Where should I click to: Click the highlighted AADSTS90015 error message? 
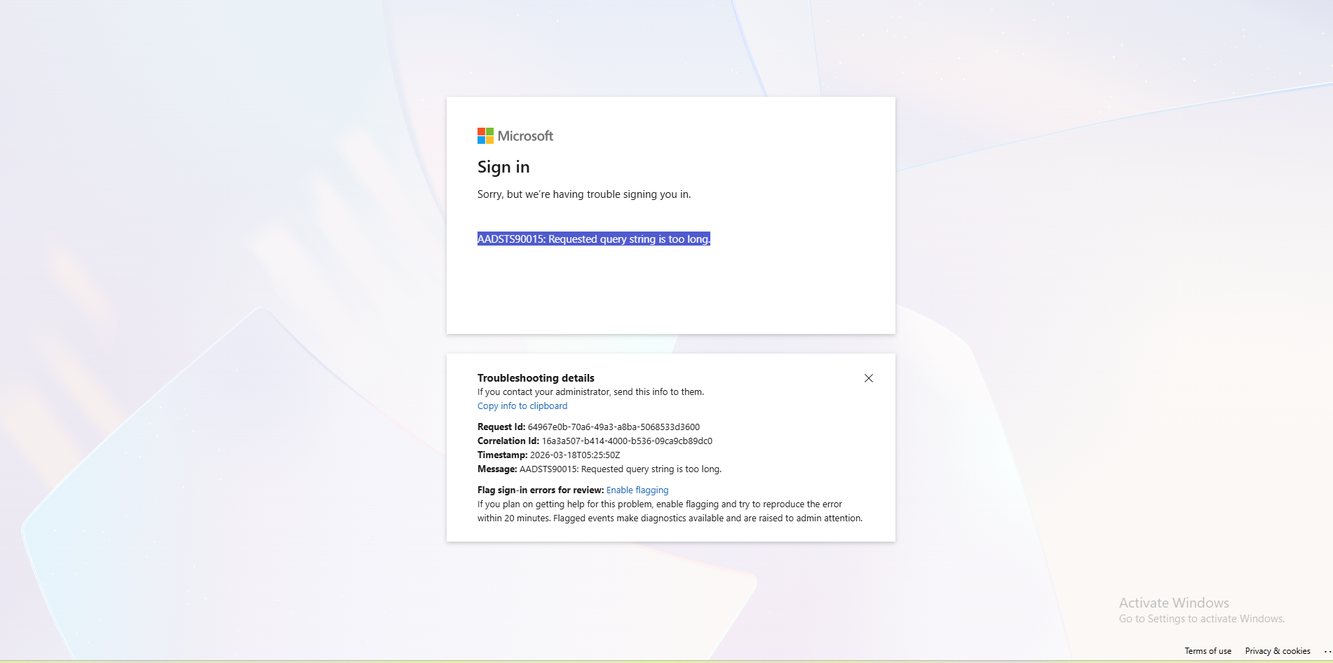594,239
